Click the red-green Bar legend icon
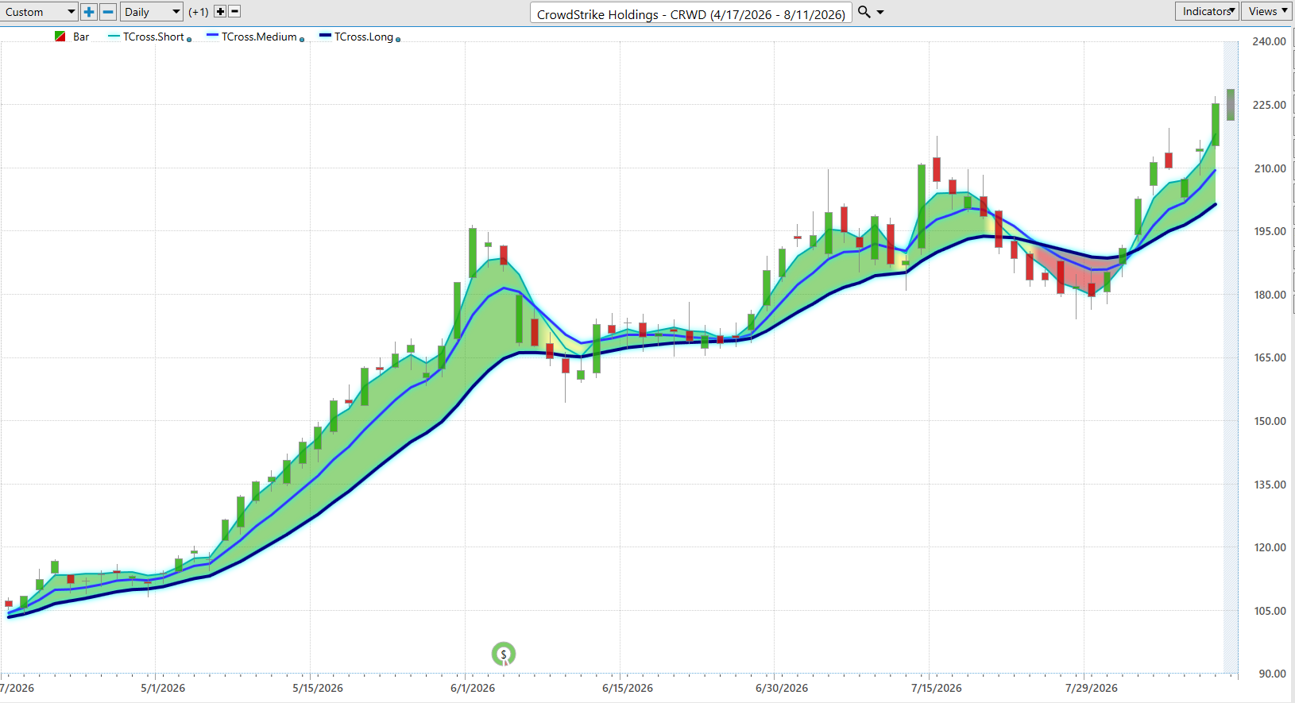This screenshot has width=1295, height=703. click(x=60, y=37)
